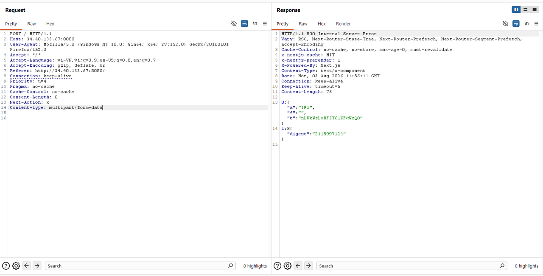
Task: Click the "b" value string in response body
Action: tap(330, 118)
